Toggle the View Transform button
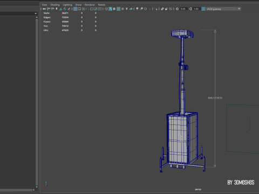The width and height of the screenshot is (259, 194). [203, 9]
